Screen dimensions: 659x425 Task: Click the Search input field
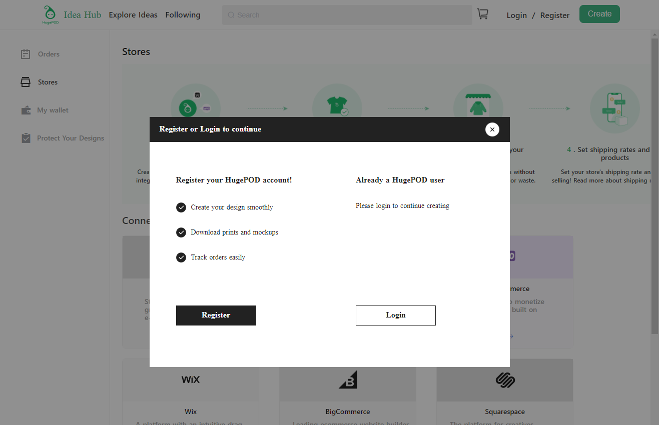pos(347,15)
